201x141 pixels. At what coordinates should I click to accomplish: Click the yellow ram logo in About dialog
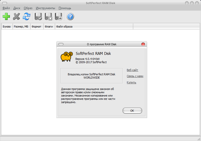coord(67,57)
